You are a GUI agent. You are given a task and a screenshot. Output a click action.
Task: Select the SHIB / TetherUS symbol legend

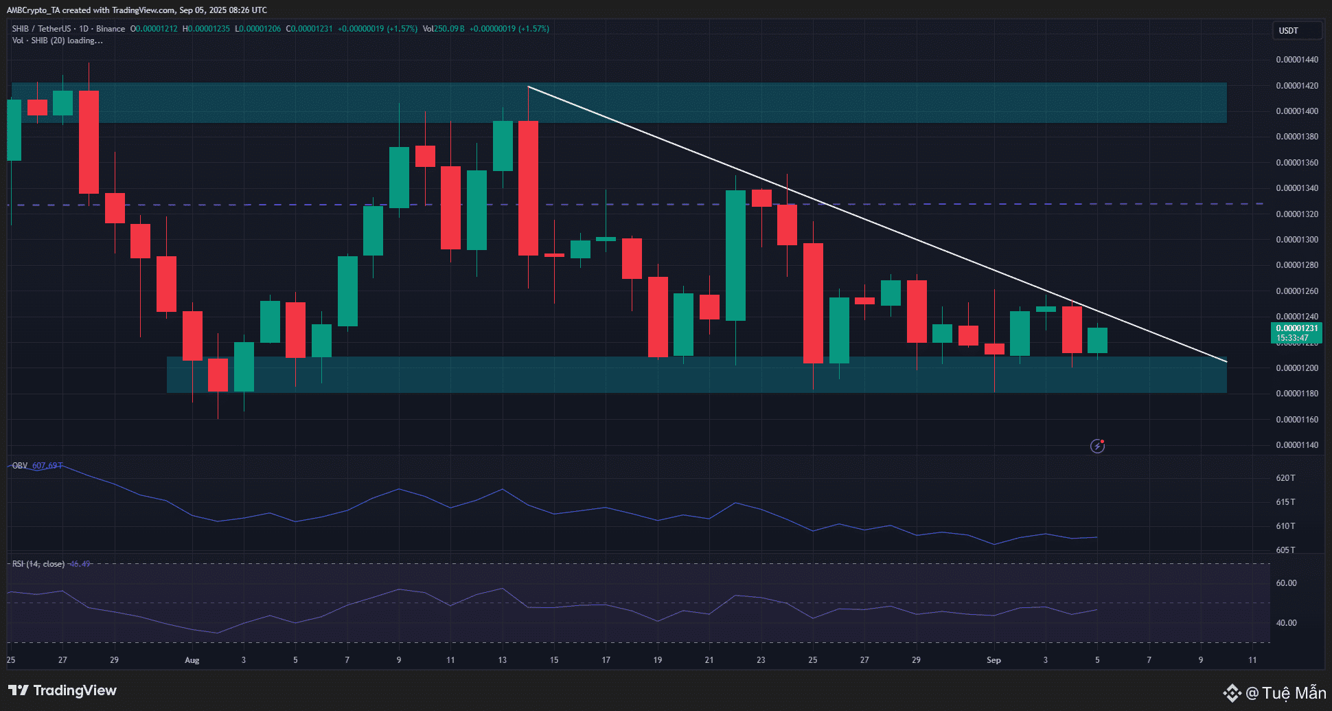69,29
